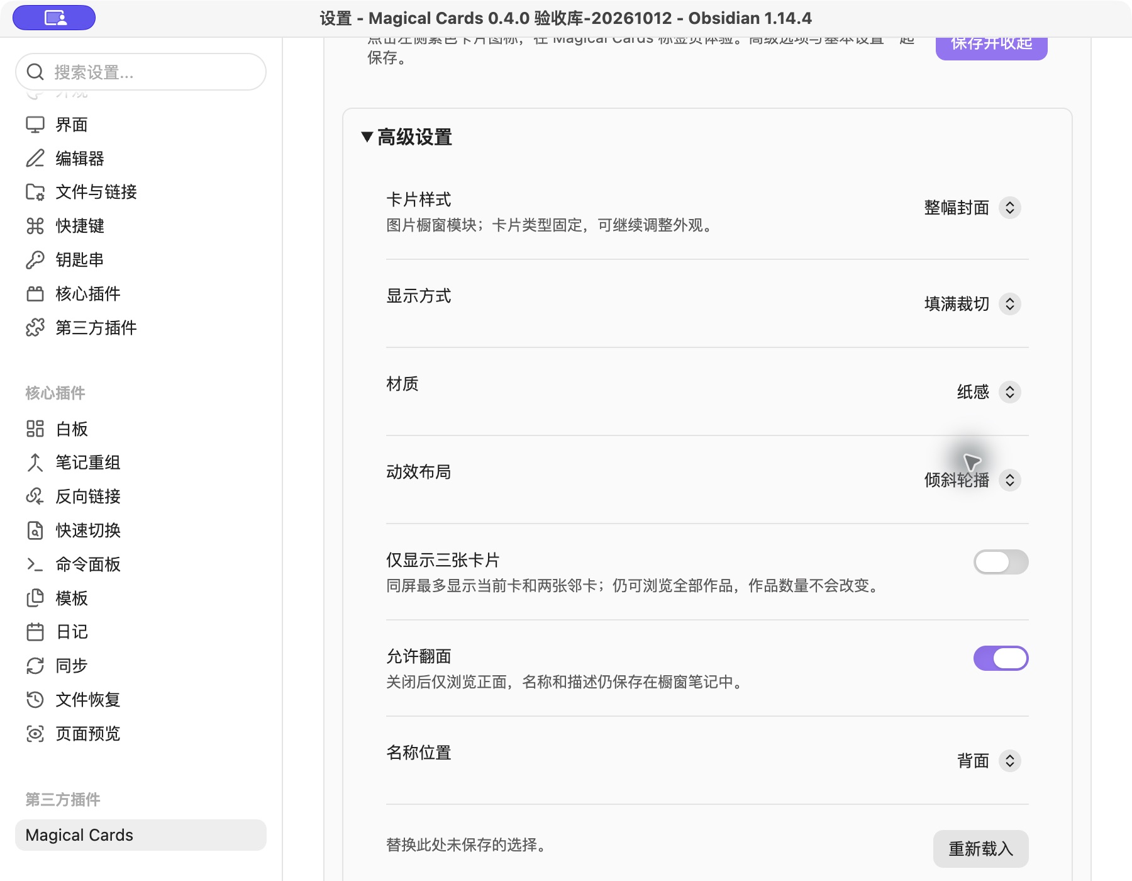Click the 快速切换 file-search icon
The height and width of the screenshot is (881, 1132).
[x=35, y=530]
